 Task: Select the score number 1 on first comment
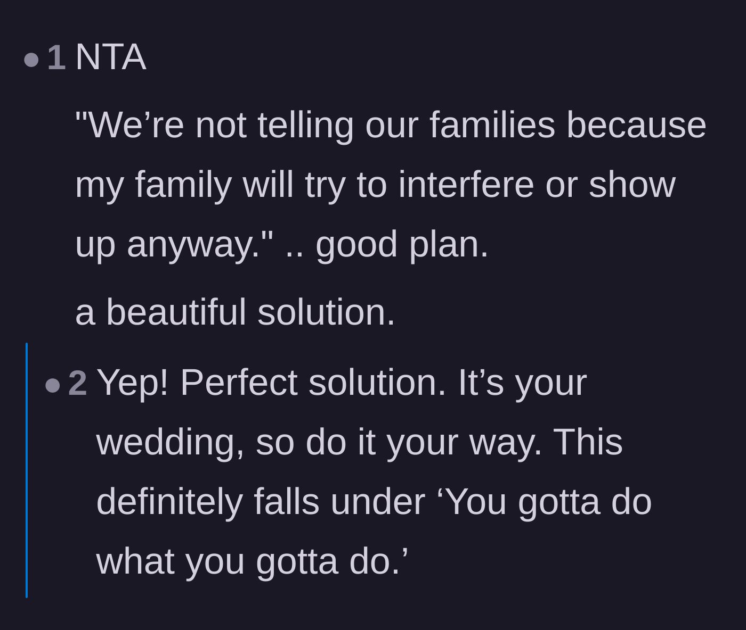(x=56, y=57)
